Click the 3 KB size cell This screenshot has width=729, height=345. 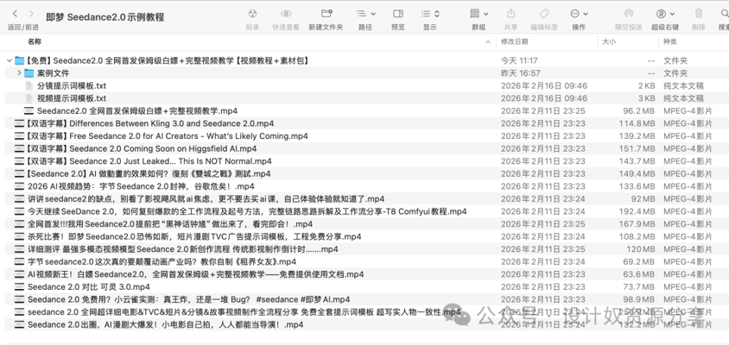(646, 98)
